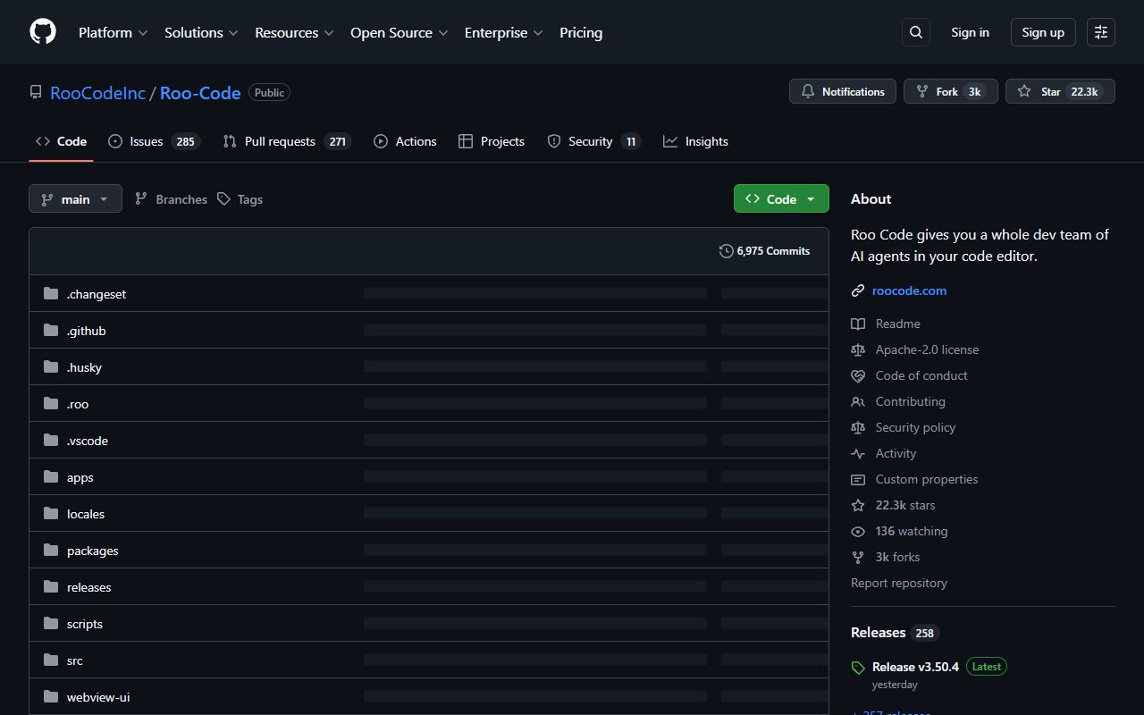
Task: Open the search icon in the header
Action: pos(915,31)
